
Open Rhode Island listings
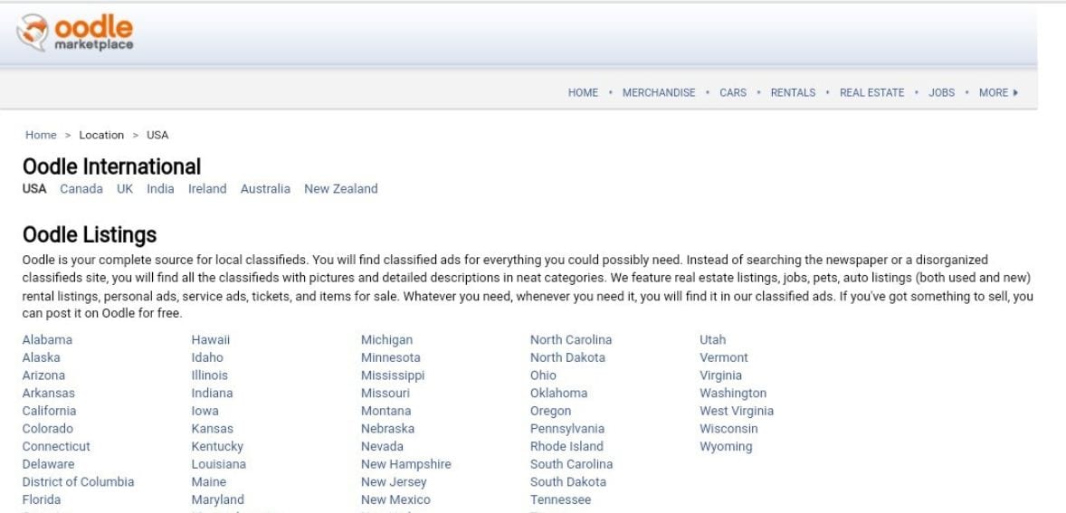coord(567,446)
